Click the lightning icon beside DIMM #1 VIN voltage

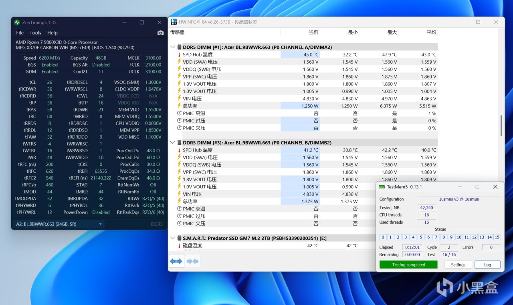(x=179, y=99)
